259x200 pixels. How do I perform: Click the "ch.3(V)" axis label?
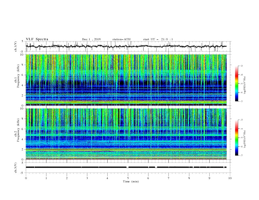point(16,168)
